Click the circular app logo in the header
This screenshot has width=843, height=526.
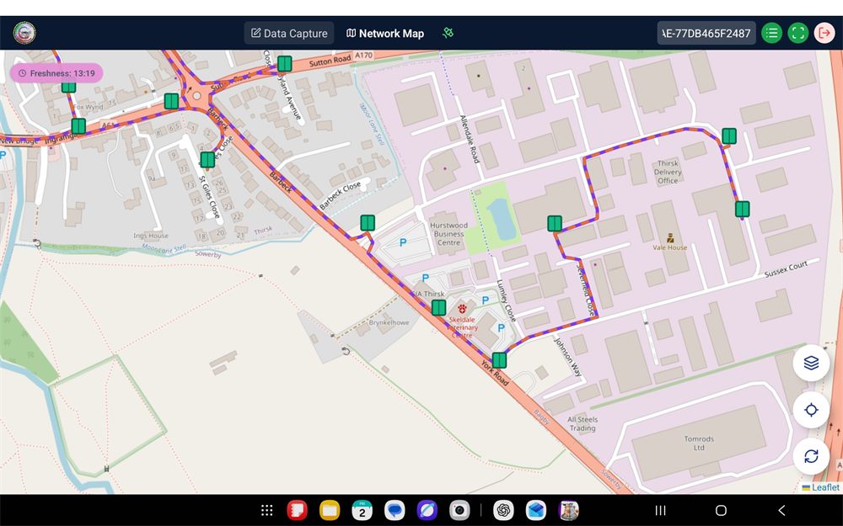[24, 33]
